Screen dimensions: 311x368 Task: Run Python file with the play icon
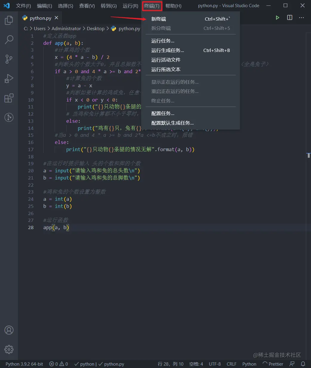[x=278, y=18]
